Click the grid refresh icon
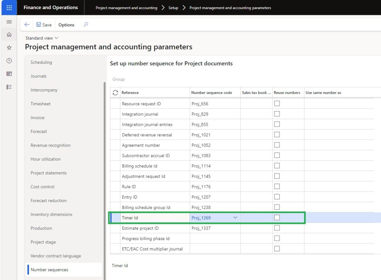Image resolution: width=381 pixels, height=280 pixels. (115, 93)
